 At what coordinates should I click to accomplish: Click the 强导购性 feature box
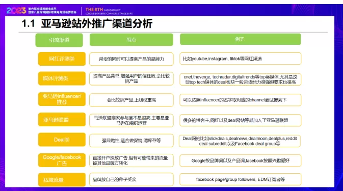[x=131, y=140]
